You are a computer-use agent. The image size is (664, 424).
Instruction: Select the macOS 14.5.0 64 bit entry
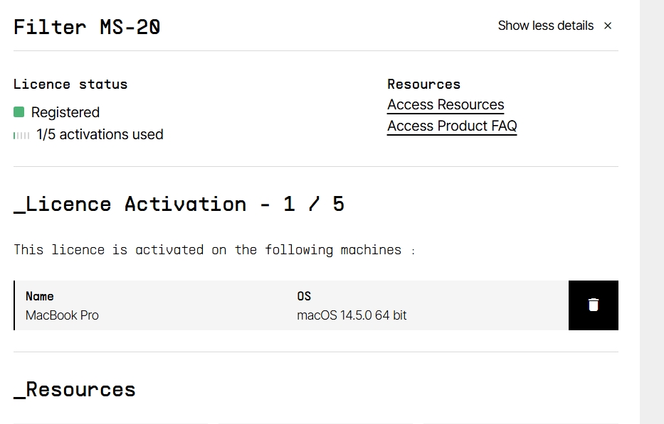tap(352, 315)
